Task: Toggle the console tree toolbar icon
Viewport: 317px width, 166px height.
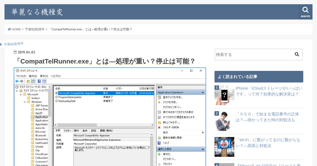Action: (33, 81)
